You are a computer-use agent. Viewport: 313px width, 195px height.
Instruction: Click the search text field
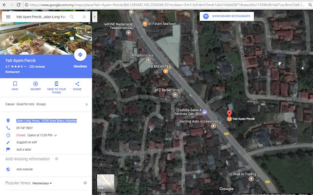point(41,17)
